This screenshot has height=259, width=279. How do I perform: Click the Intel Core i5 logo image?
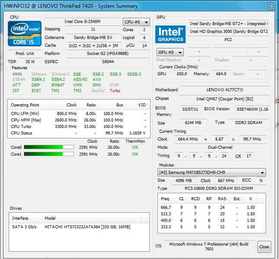(25, 33)
